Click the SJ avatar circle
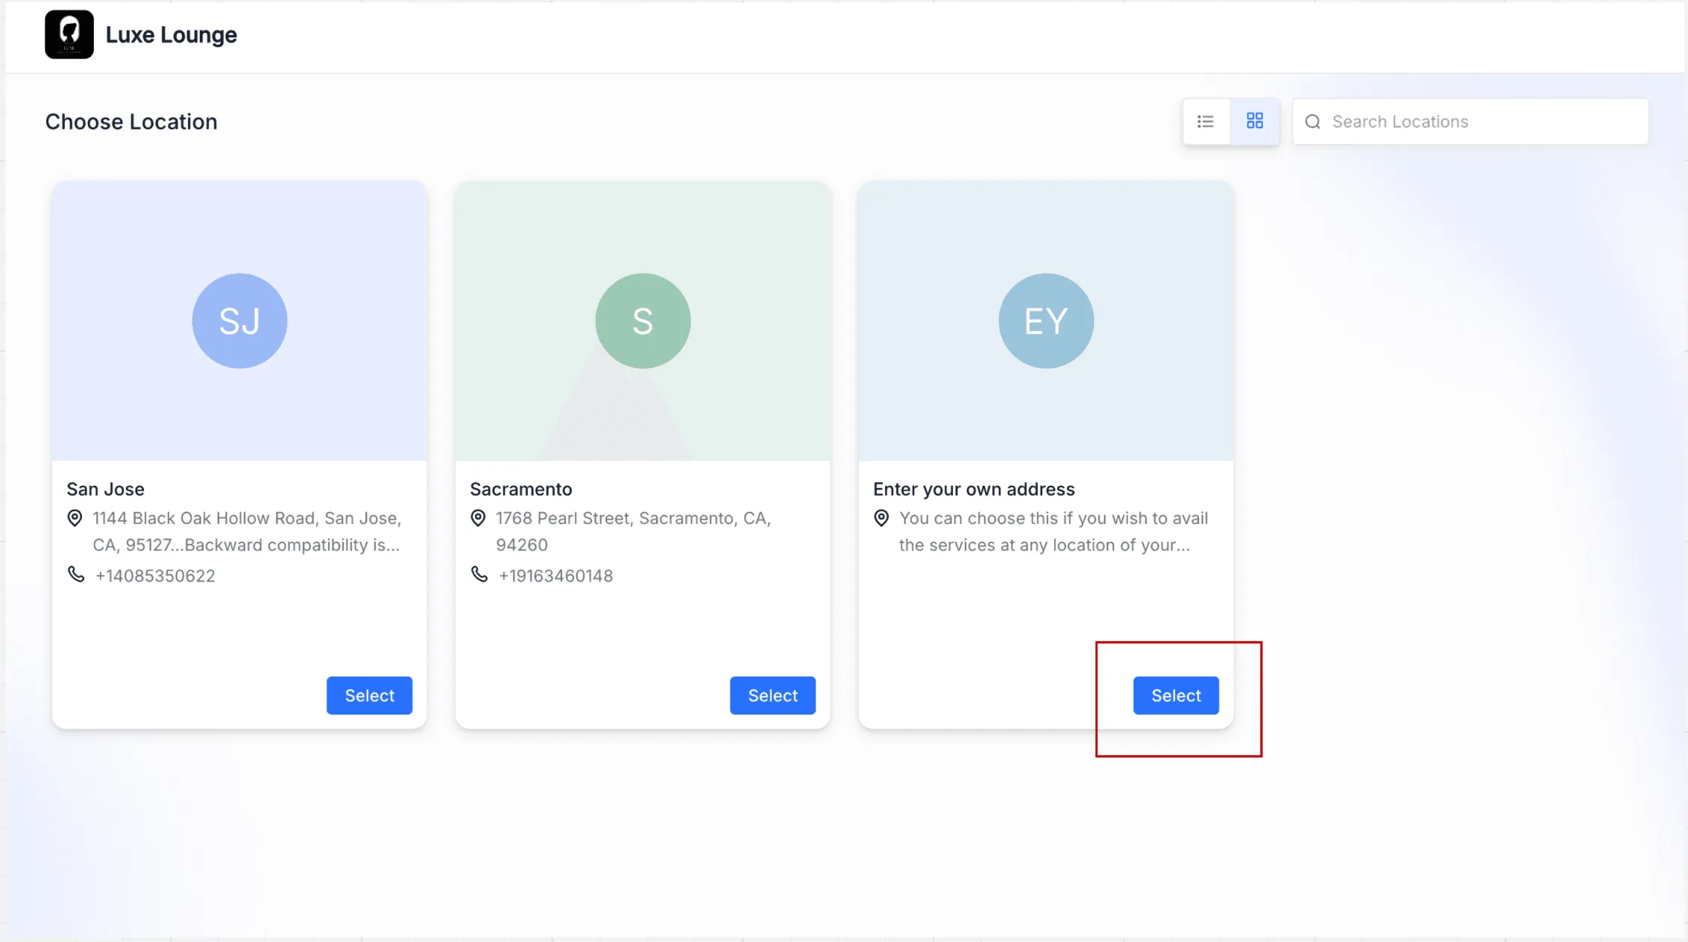Image resolution: width=1688 pixels, height=942 pixels. [x=239, y=320]
